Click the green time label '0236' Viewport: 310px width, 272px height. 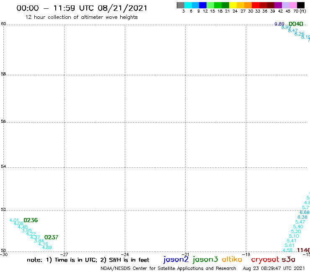(x=31, y=220)
